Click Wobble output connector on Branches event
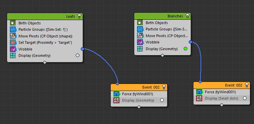Screen dimensions: 254x124 point(190,42)
